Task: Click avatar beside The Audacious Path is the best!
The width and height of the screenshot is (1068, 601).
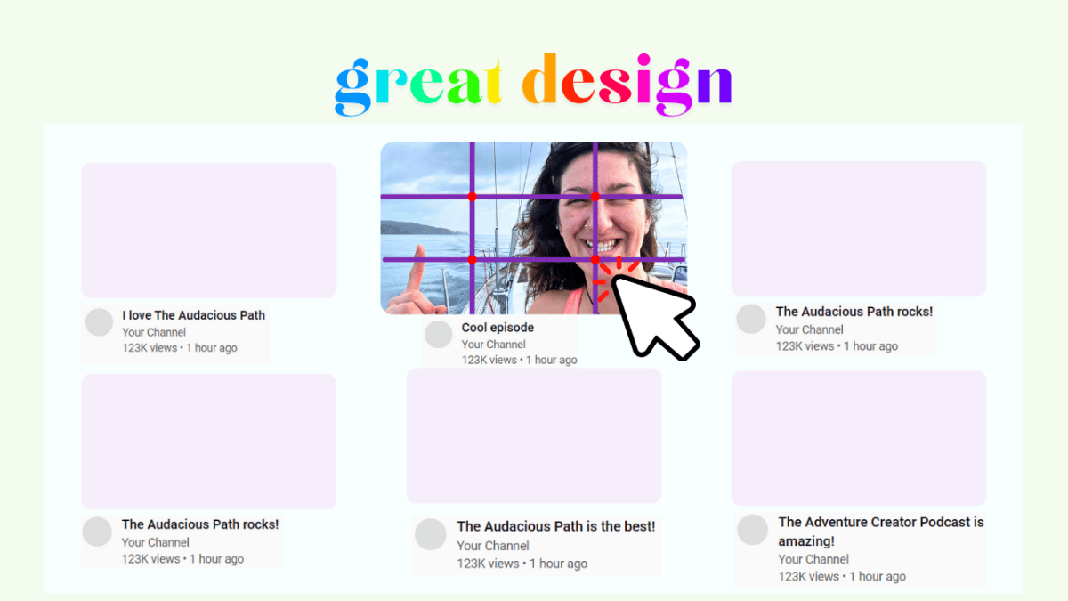Action: (431, 533)
